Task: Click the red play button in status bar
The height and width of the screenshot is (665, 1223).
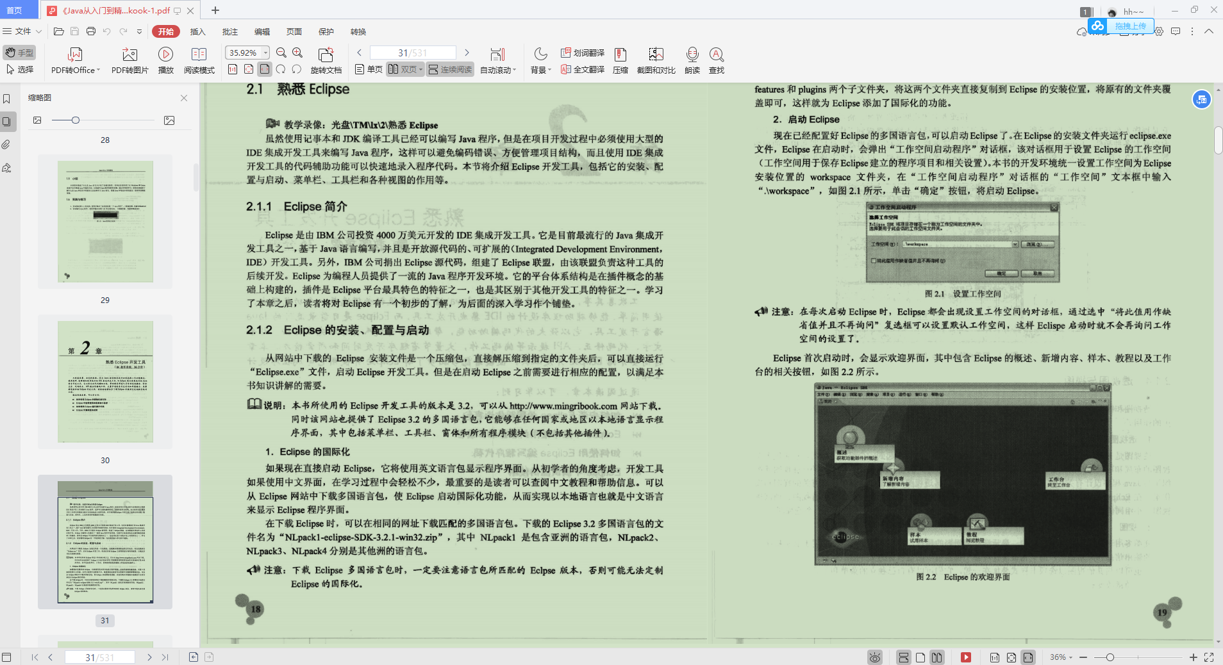Action: coord(966,657)
